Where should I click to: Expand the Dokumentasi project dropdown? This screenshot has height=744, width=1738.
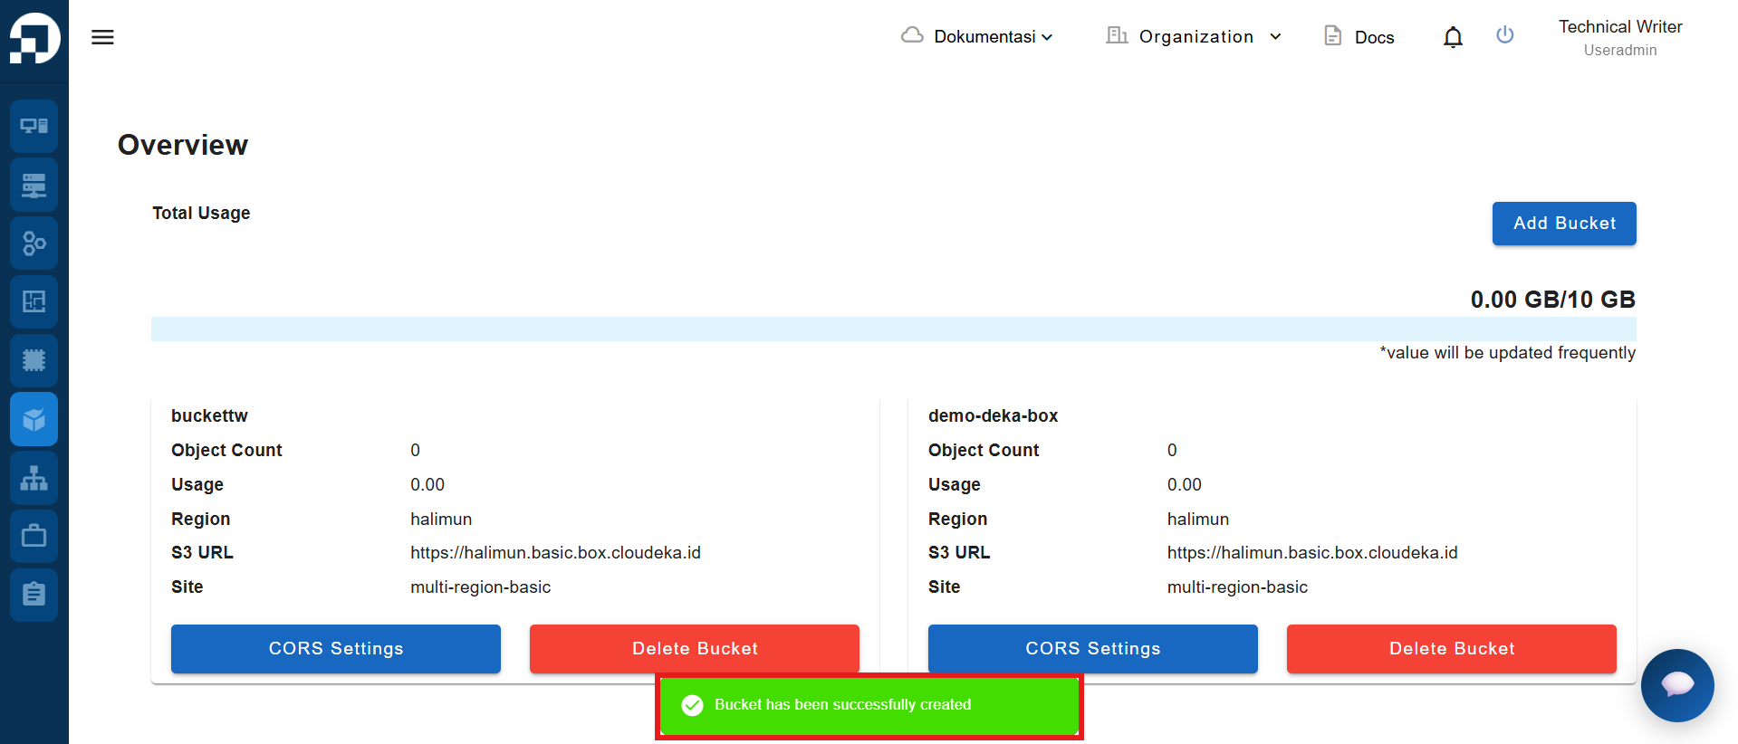coord(977,36)
